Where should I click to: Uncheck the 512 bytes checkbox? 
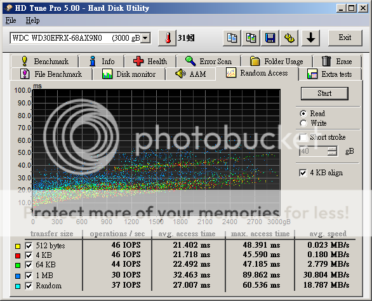click(x=29, y=246)
